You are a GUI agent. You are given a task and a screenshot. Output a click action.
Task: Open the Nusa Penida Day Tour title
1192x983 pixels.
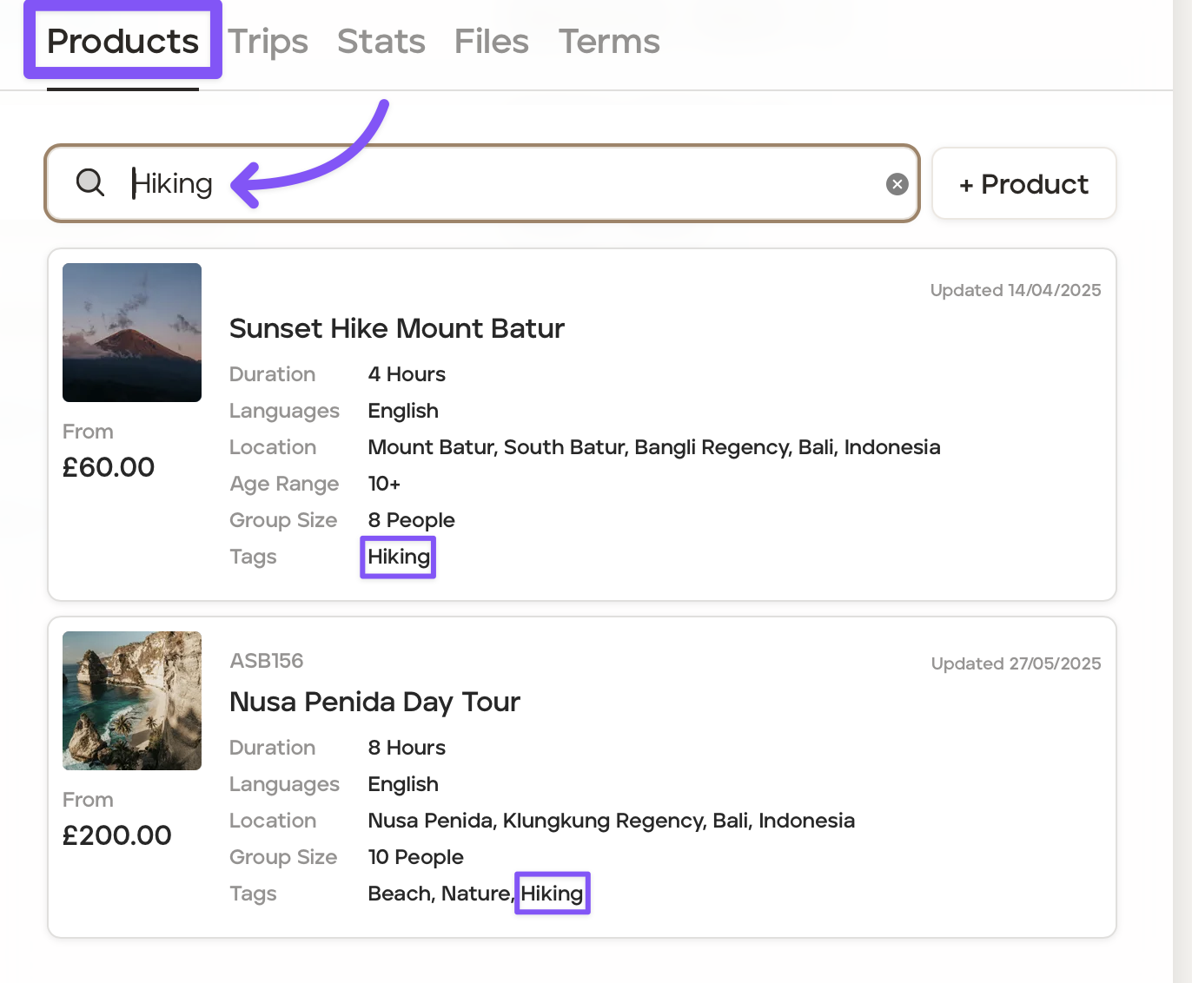tap(374, 703)
